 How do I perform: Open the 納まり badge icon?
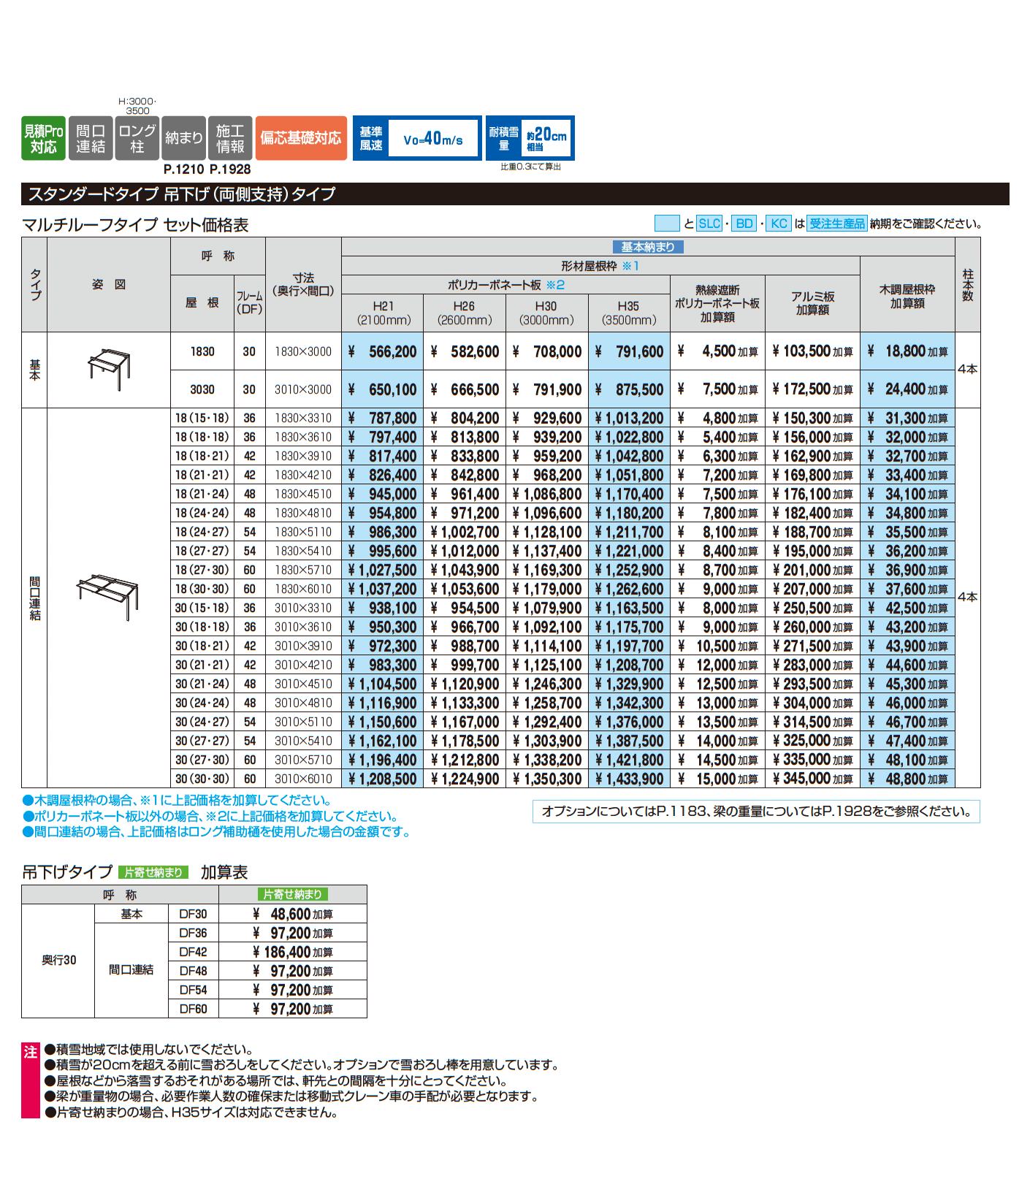click(183, 138)
